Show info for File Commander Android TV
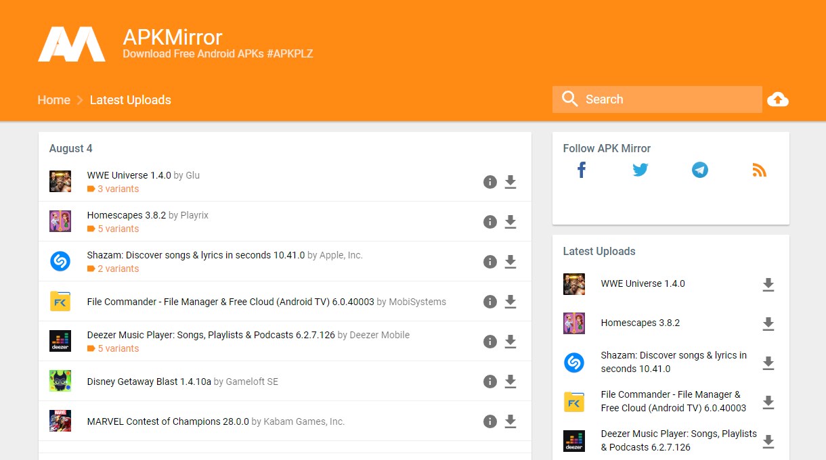Image resolution: width=826 pixels, height=460 pixels. [x=490, y=302]
